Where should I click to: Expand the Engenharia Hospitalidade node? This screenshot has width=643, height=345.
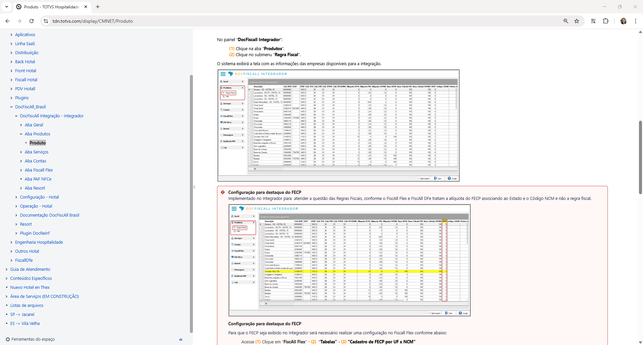(11, 242)
